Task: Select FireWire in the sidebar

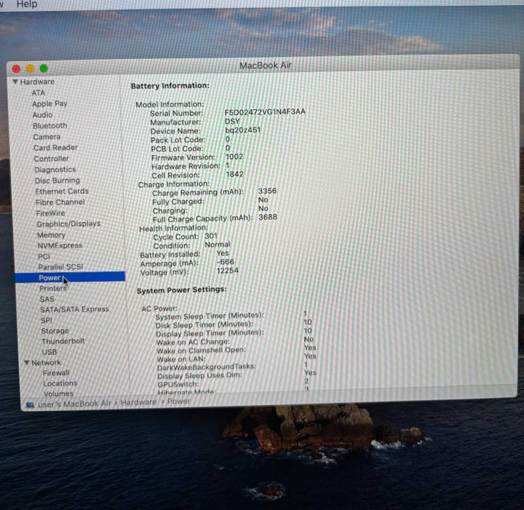Action: coord(50,213)
